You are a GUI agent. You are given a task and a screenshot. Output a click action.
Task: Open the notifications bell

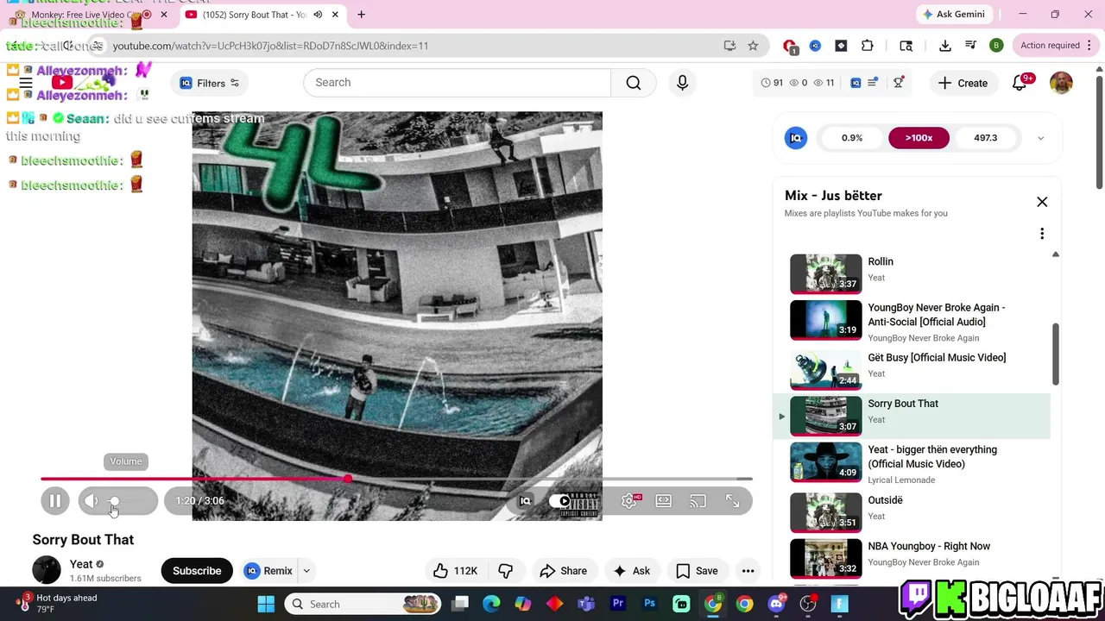1020,83
